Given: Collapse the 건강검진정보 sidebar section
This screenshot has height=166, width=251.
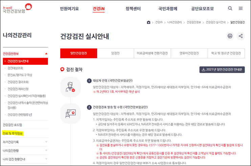Looking at the screenshot, I should [25, 54].
